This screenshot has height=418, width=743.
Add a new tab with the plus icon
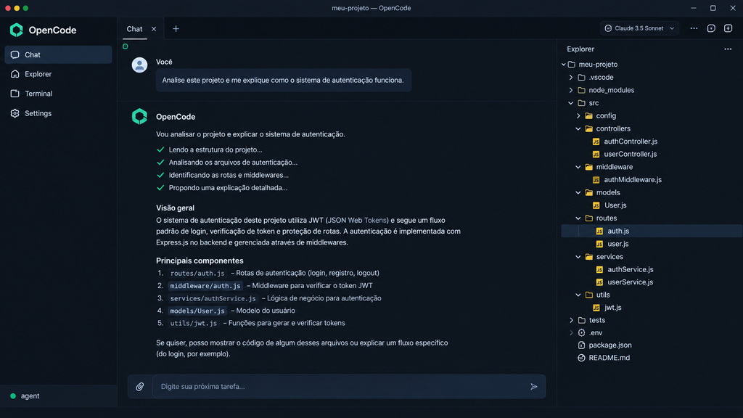pos(176,29)
